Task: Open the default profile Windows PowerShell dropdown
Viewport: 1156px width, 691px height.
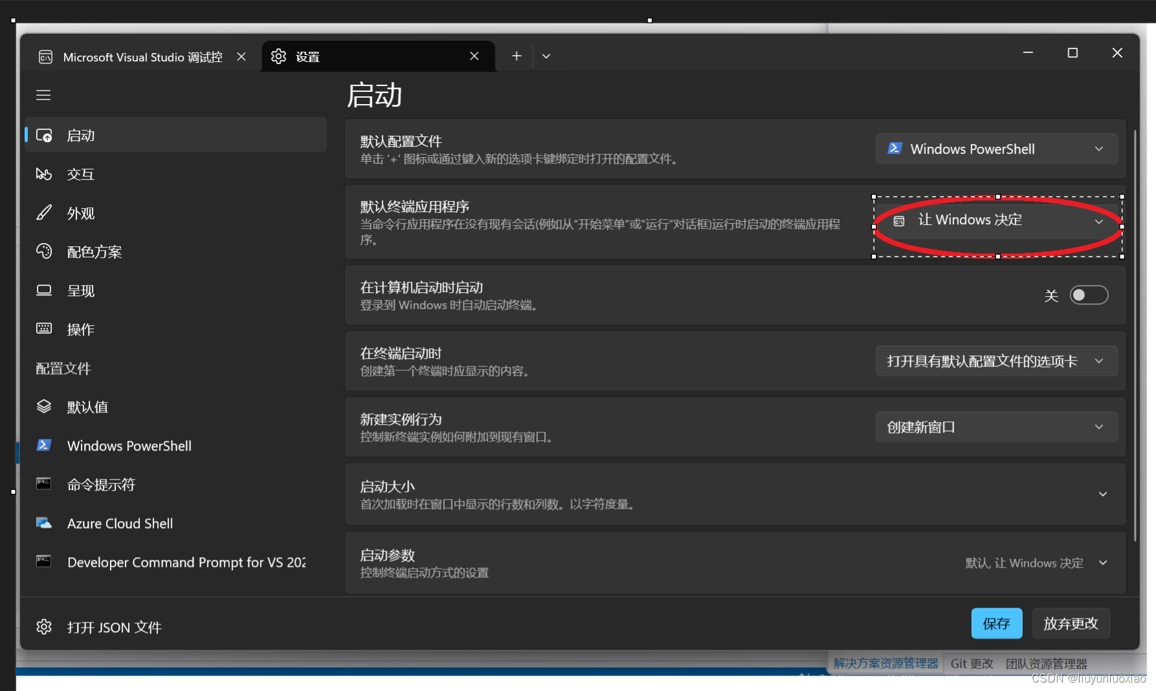Action: tap(996, 149)
